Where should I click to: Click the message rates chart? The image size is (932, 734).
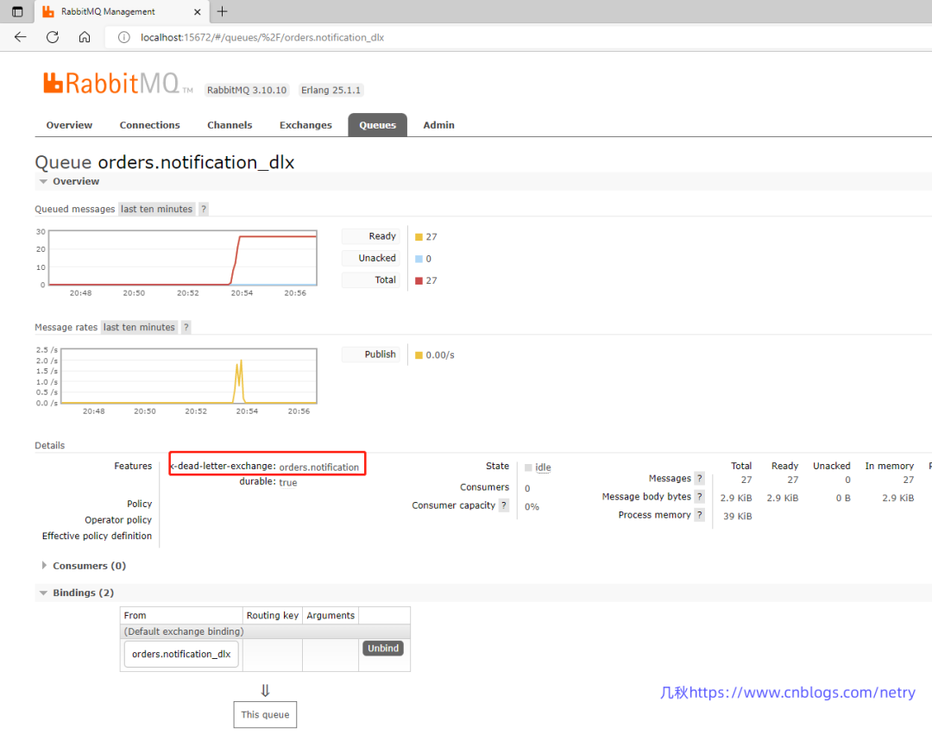(189, 376)
